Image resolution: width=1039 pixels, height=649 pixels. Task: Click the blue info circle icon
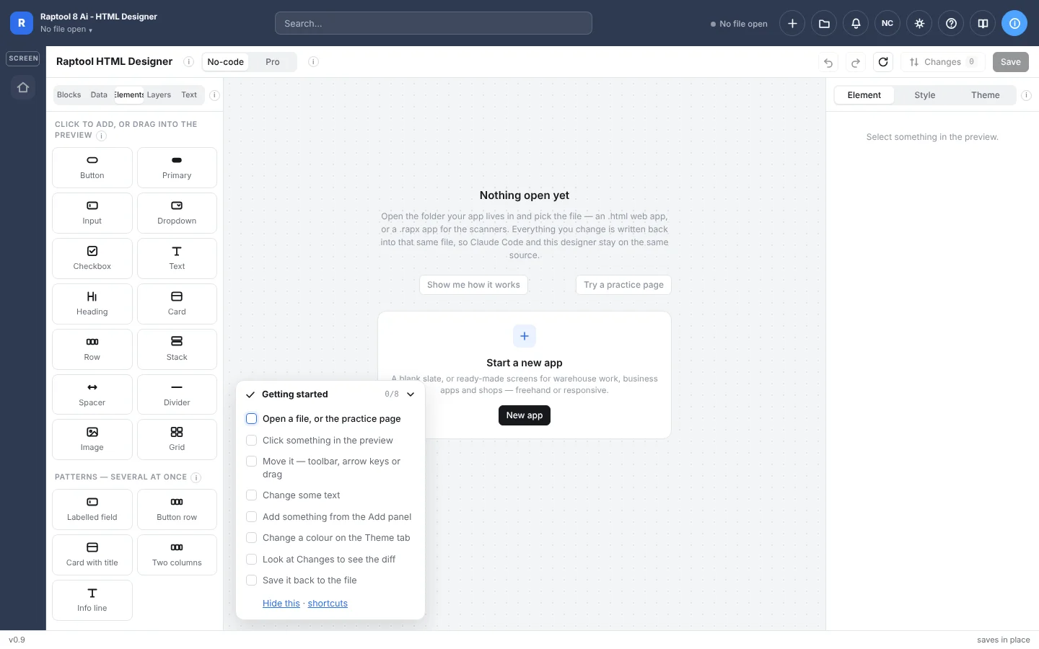point(1014,23)
